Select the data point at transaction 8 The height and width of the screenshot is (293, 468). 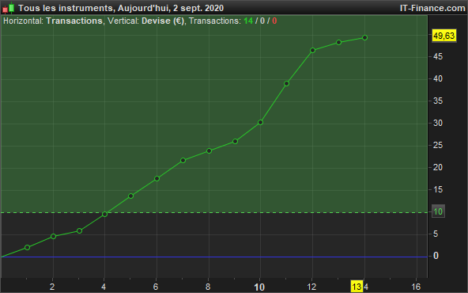click(x=209, y=151)
